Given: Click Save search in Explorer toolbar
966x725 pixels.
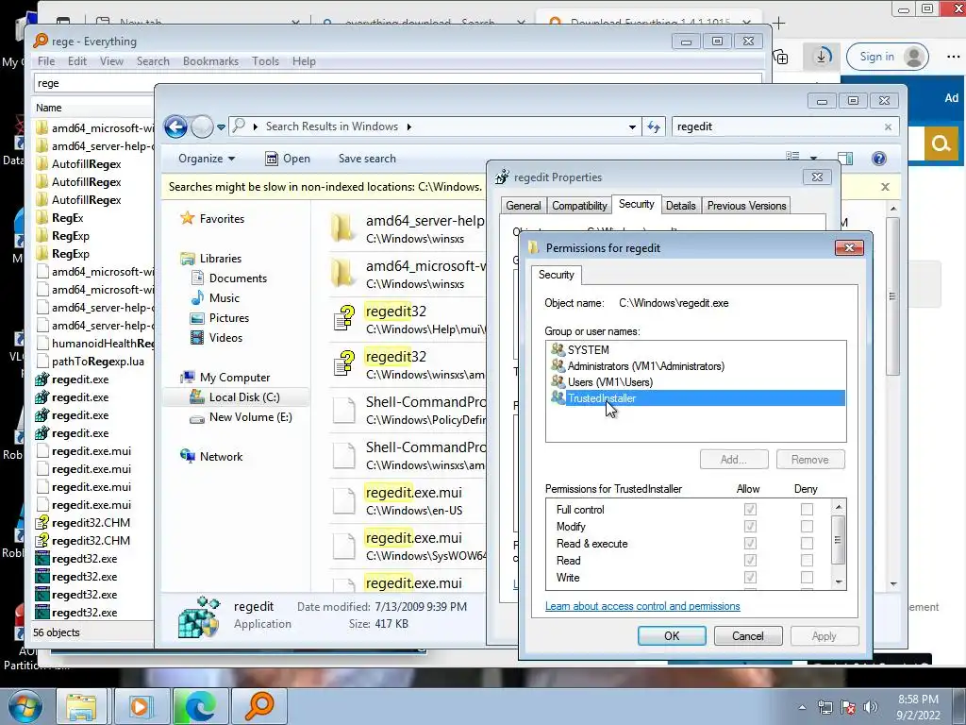Looking at the screenshot, I should [367, 159].
